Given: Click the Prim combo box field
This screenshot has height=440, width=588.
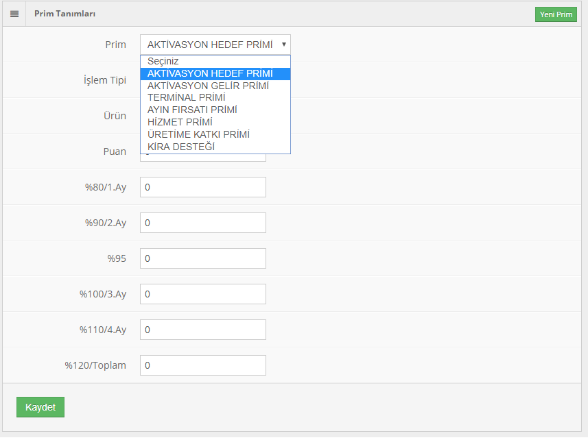Looking at the screenshot, I should click(215, 45).
